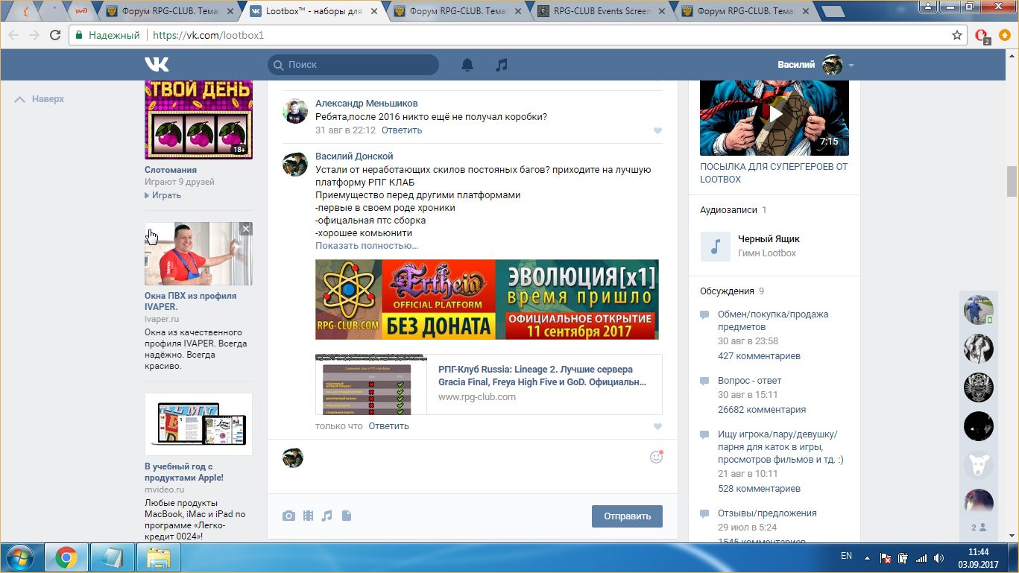The height and width of the screenshot is (573, 1019).
Task: Reload the page with refresh button
Action: click(x=55, y=35)
